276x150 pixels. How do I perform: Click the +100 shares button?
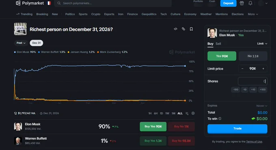[263, 90]
